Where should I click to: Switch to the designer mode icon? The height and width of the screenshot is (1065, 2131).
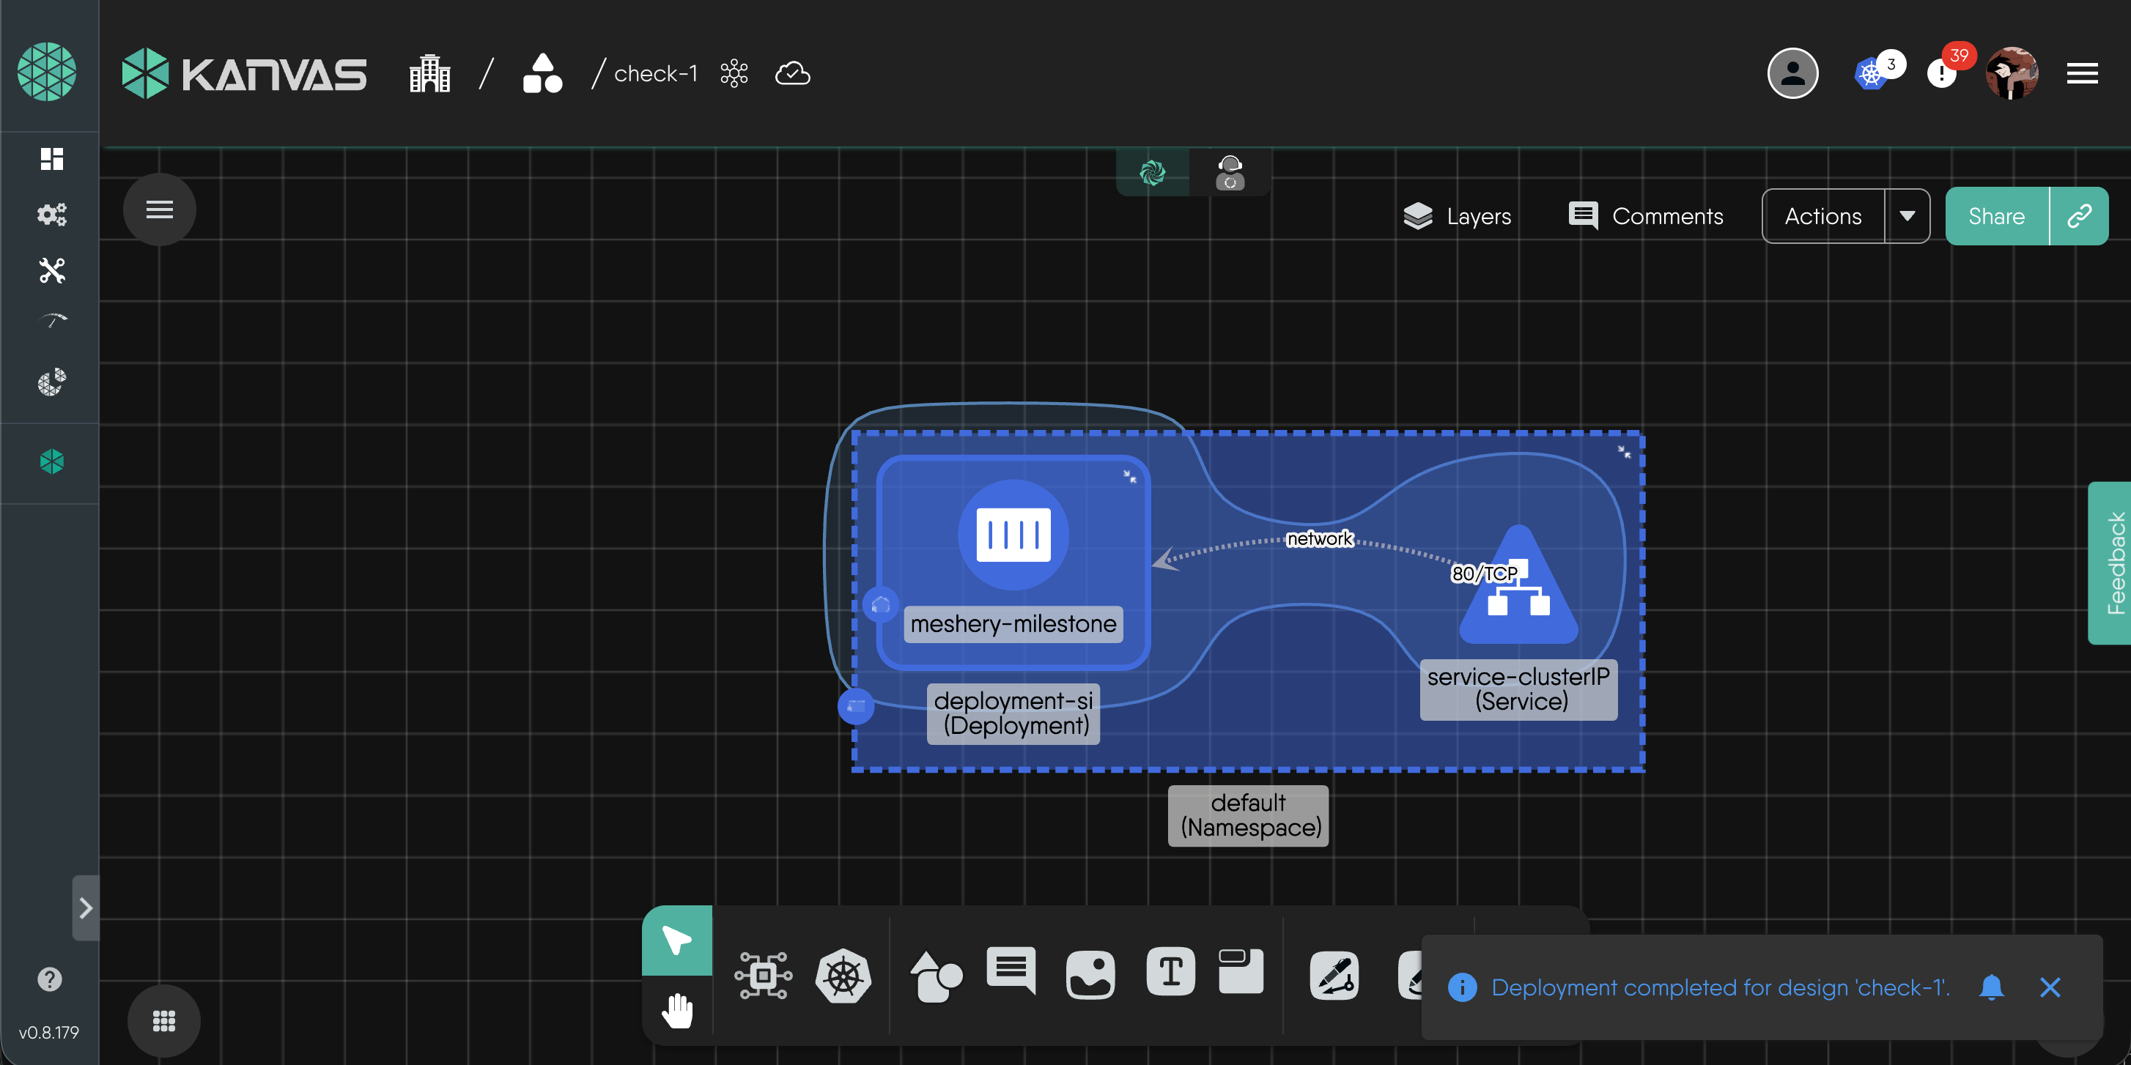point(1153,173)
